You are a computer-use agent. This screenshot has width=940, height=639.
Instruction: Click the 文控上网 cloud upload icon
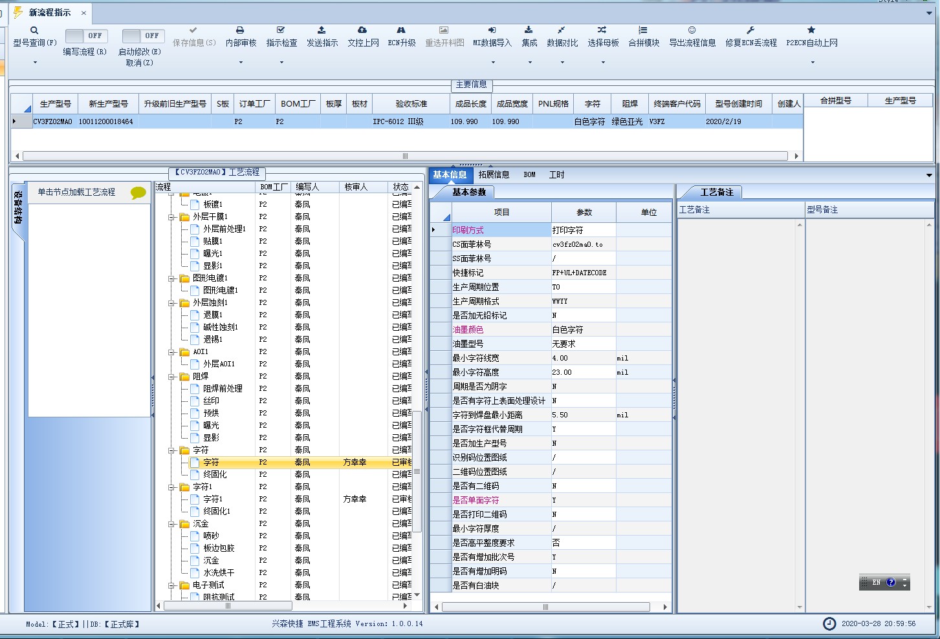362,30
